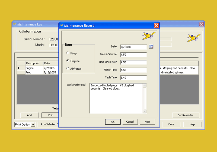Open Help in the Maintenance Record dialog
This screenshot has height=152, width=217.
[147, 122]
